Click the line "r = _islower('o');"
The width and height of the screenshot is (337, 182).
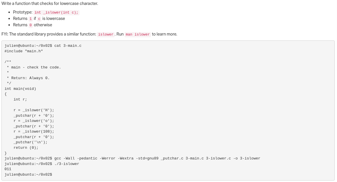[34, 121]
